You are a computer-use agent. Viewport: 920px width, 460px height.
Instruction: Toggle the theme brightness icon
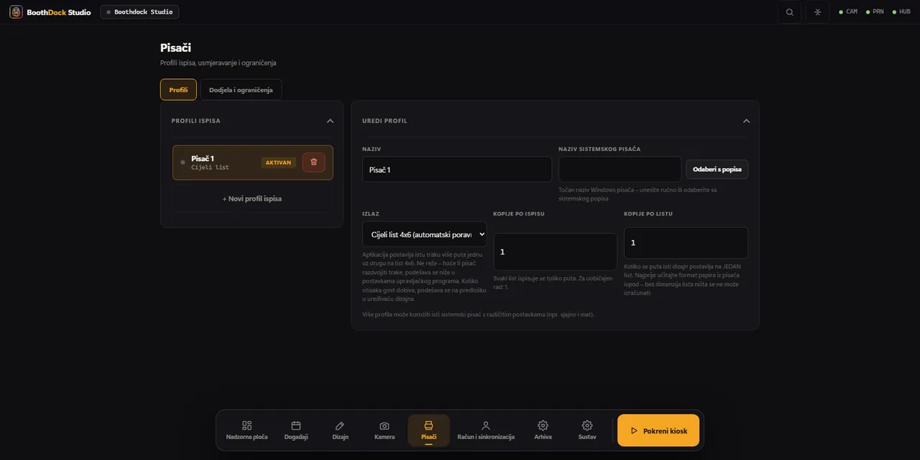point(817,12)
